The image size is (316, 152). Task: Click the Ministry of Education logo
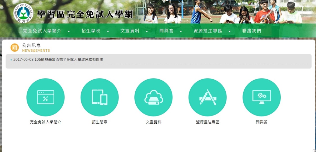point(24,13)
